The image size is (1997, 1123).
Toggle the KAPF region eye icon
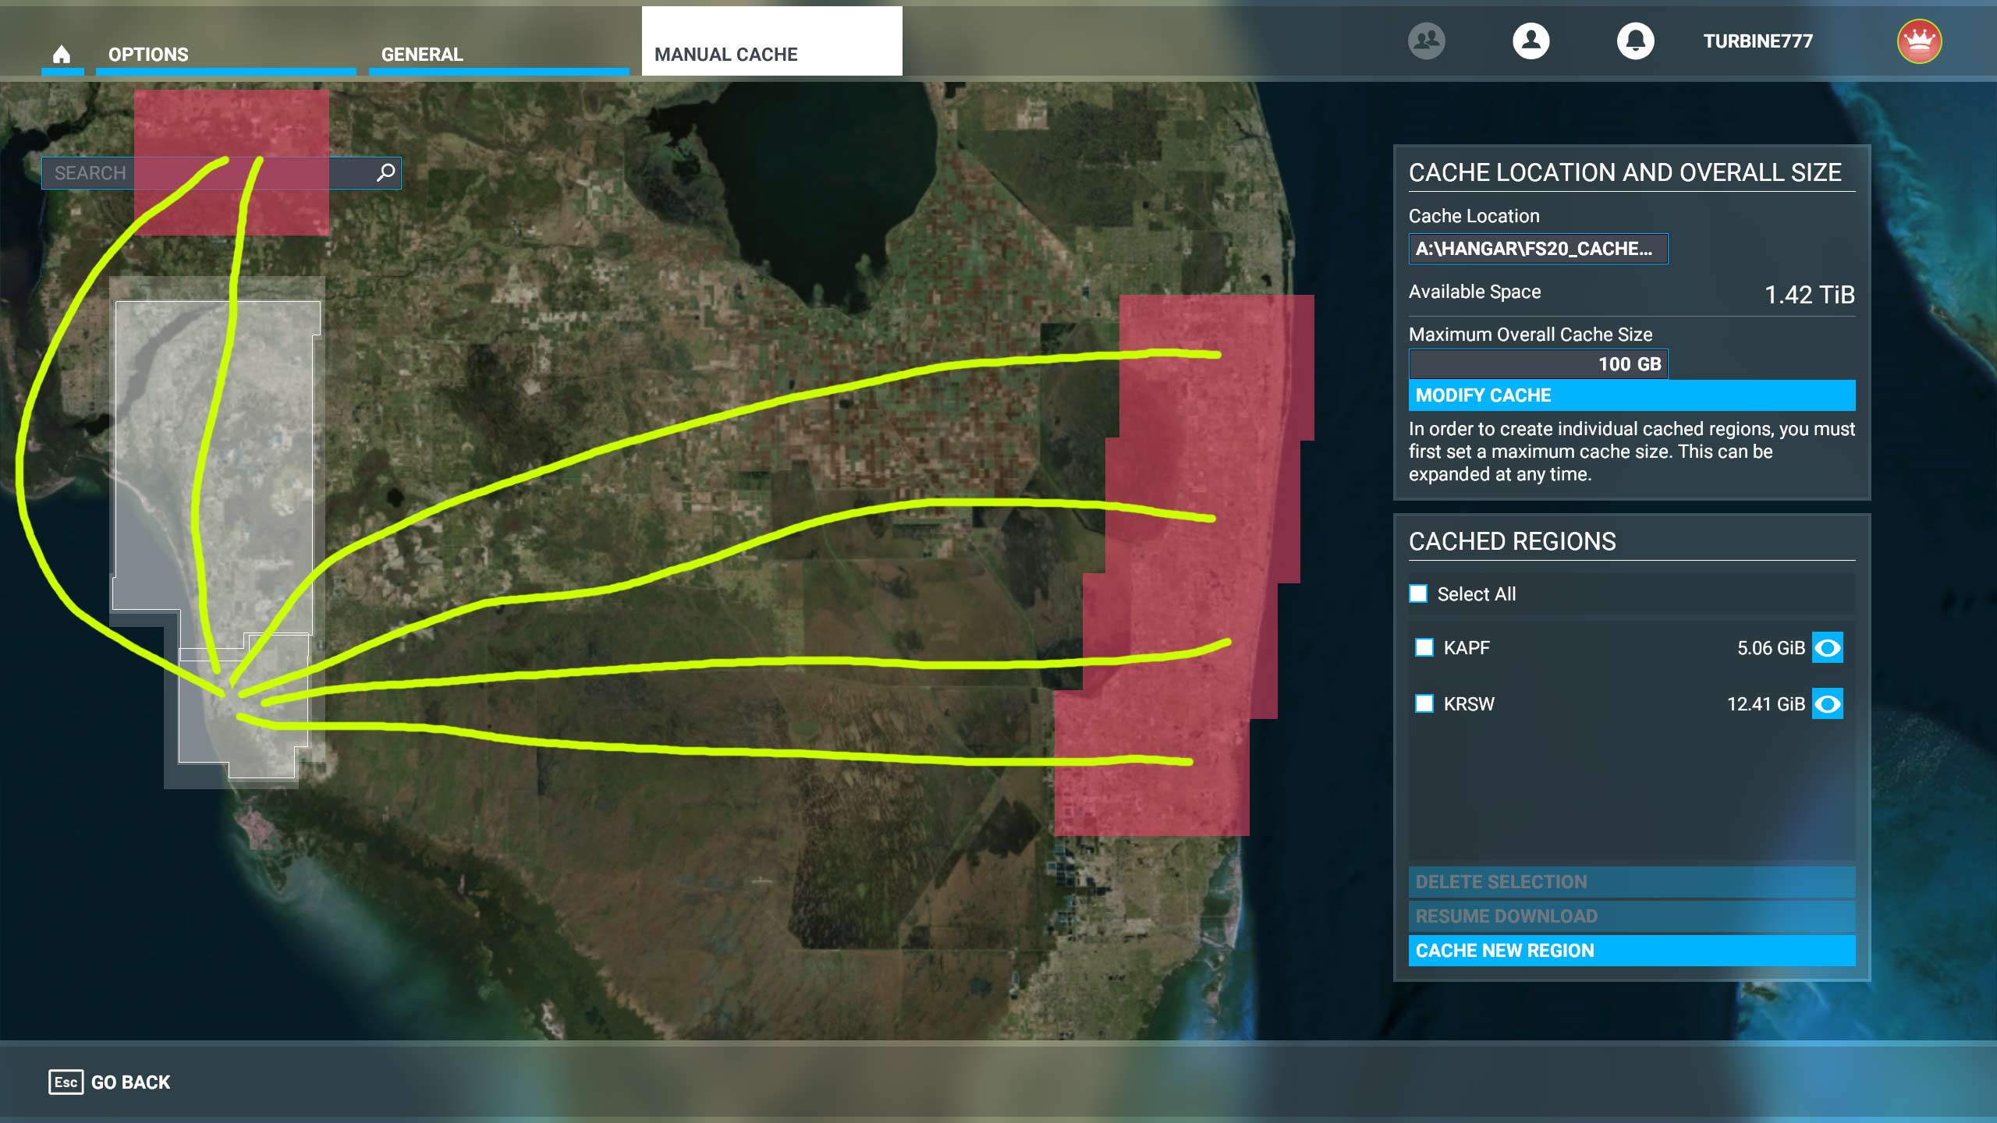[x=1827, y=647]
